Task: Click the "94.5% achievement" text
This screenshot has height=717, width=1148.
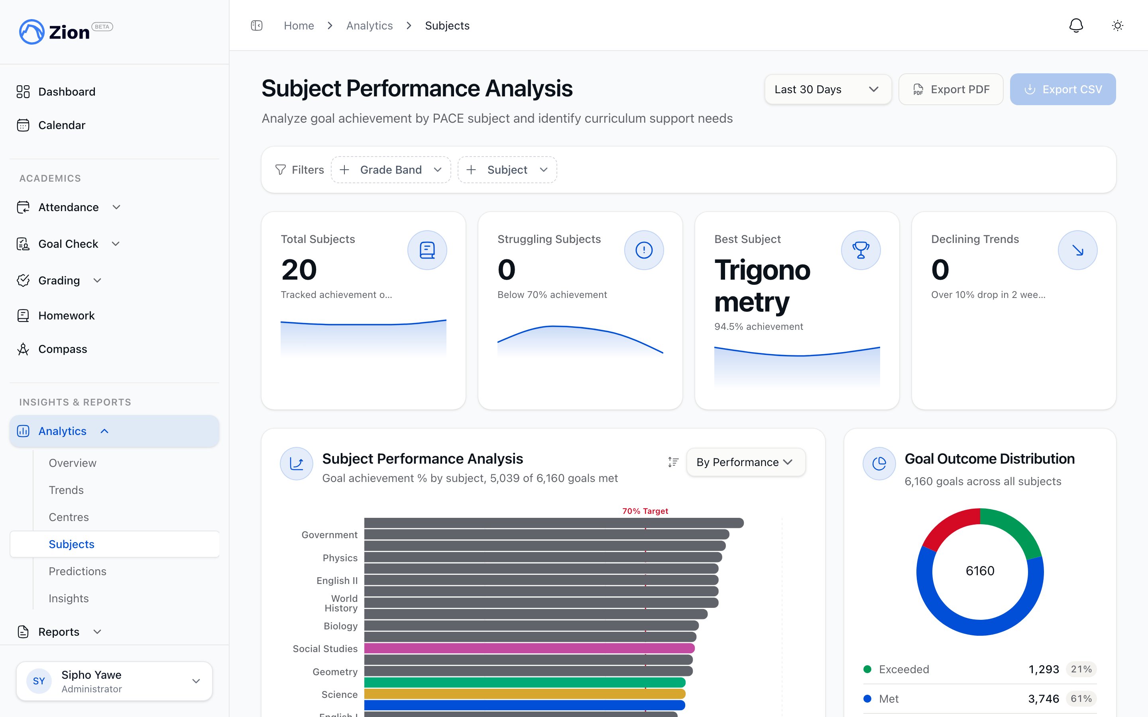Action: point(759,326)
